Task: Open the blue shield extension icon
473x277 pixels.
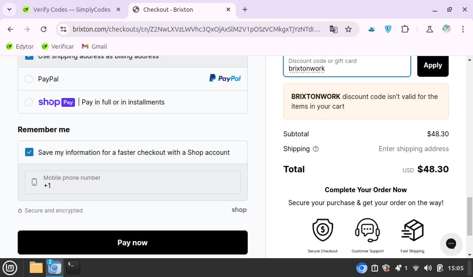Action: tap(388, 29)
